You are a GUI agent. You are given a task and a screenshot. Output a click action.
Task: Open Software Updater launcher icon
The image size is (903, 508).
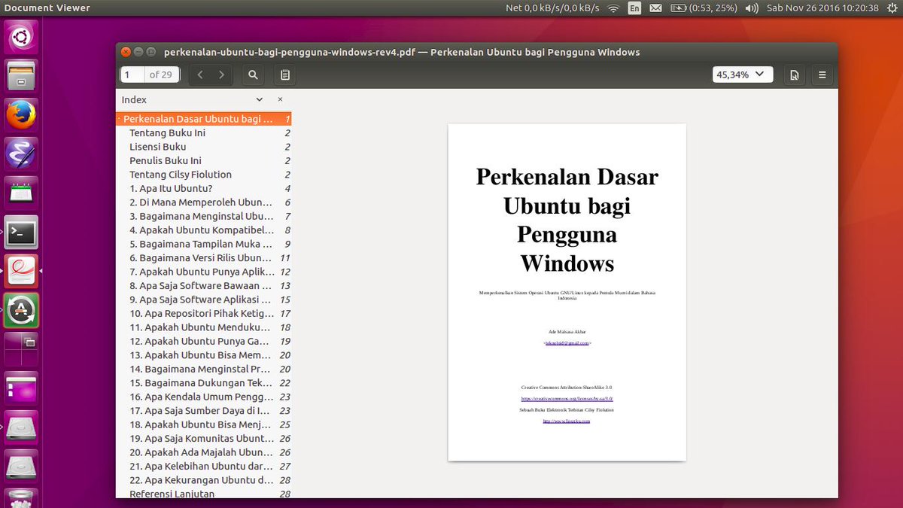21,310
